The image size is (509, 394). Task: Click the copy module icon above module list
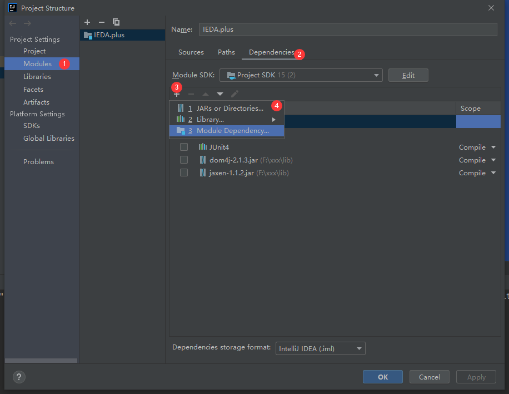pyautogui.click(x=116, y=22)
